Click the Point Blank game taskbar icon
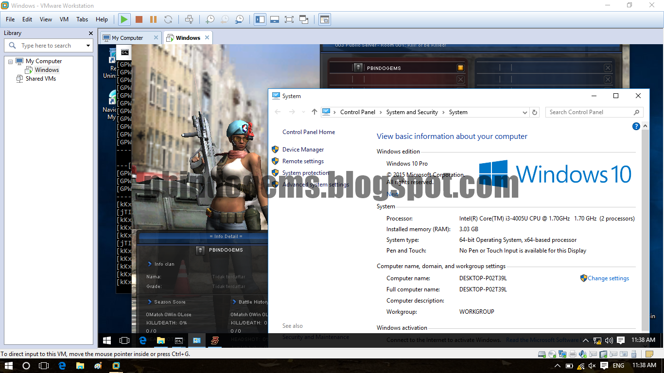Image resolution: width=664 pixels, height=373 pixels. 215,340
